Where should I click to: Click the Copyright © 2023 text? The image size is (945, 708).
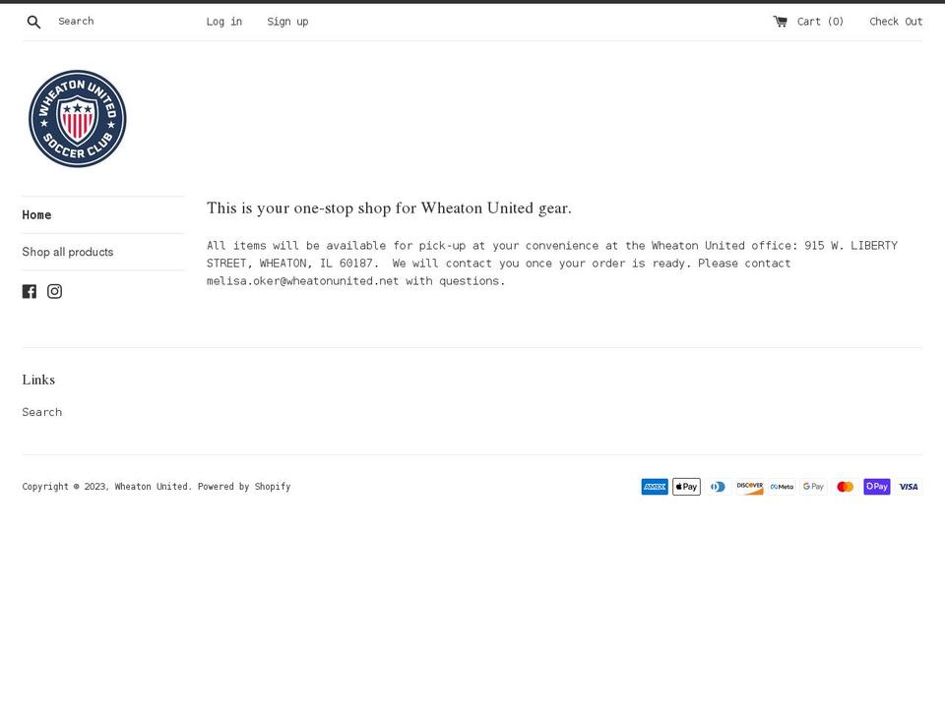point(65,487)
